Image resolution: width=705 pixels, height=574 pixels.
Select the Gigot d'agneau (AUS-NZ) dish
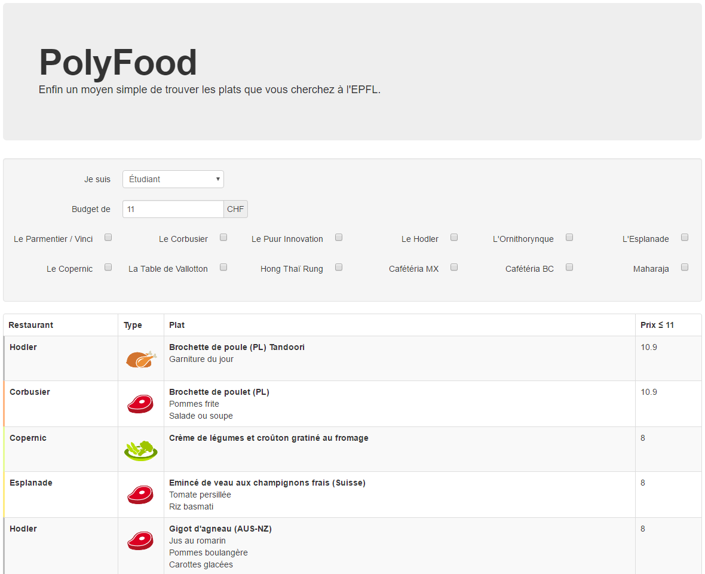[x=220, y=529]
